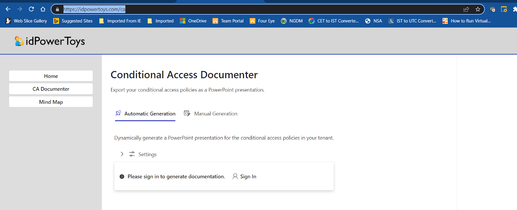The height and width of the screenshot is (210, 517).
Task: Open the browser home page icon
Action: click(43, 9)
